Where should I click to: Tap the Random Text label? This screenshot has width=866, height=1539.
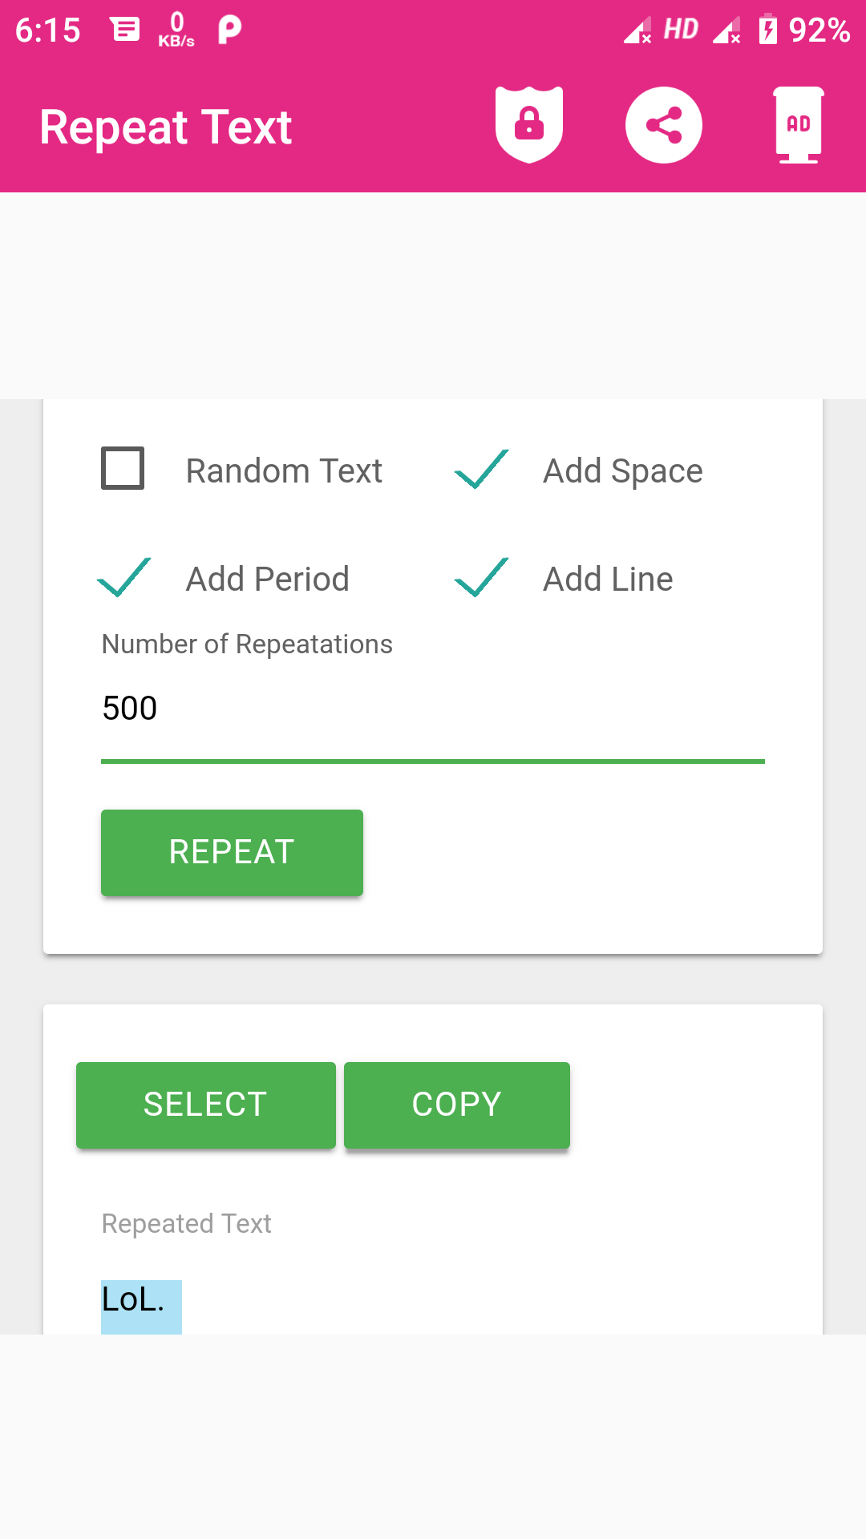284,471
